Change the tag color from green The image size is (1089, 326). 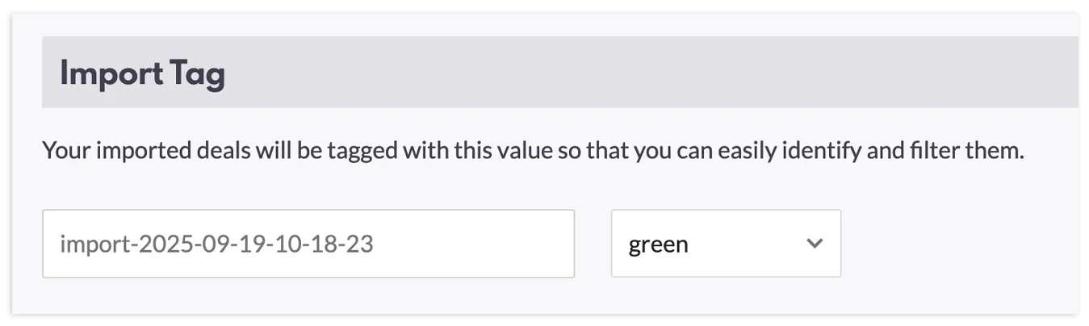(725, 244)
